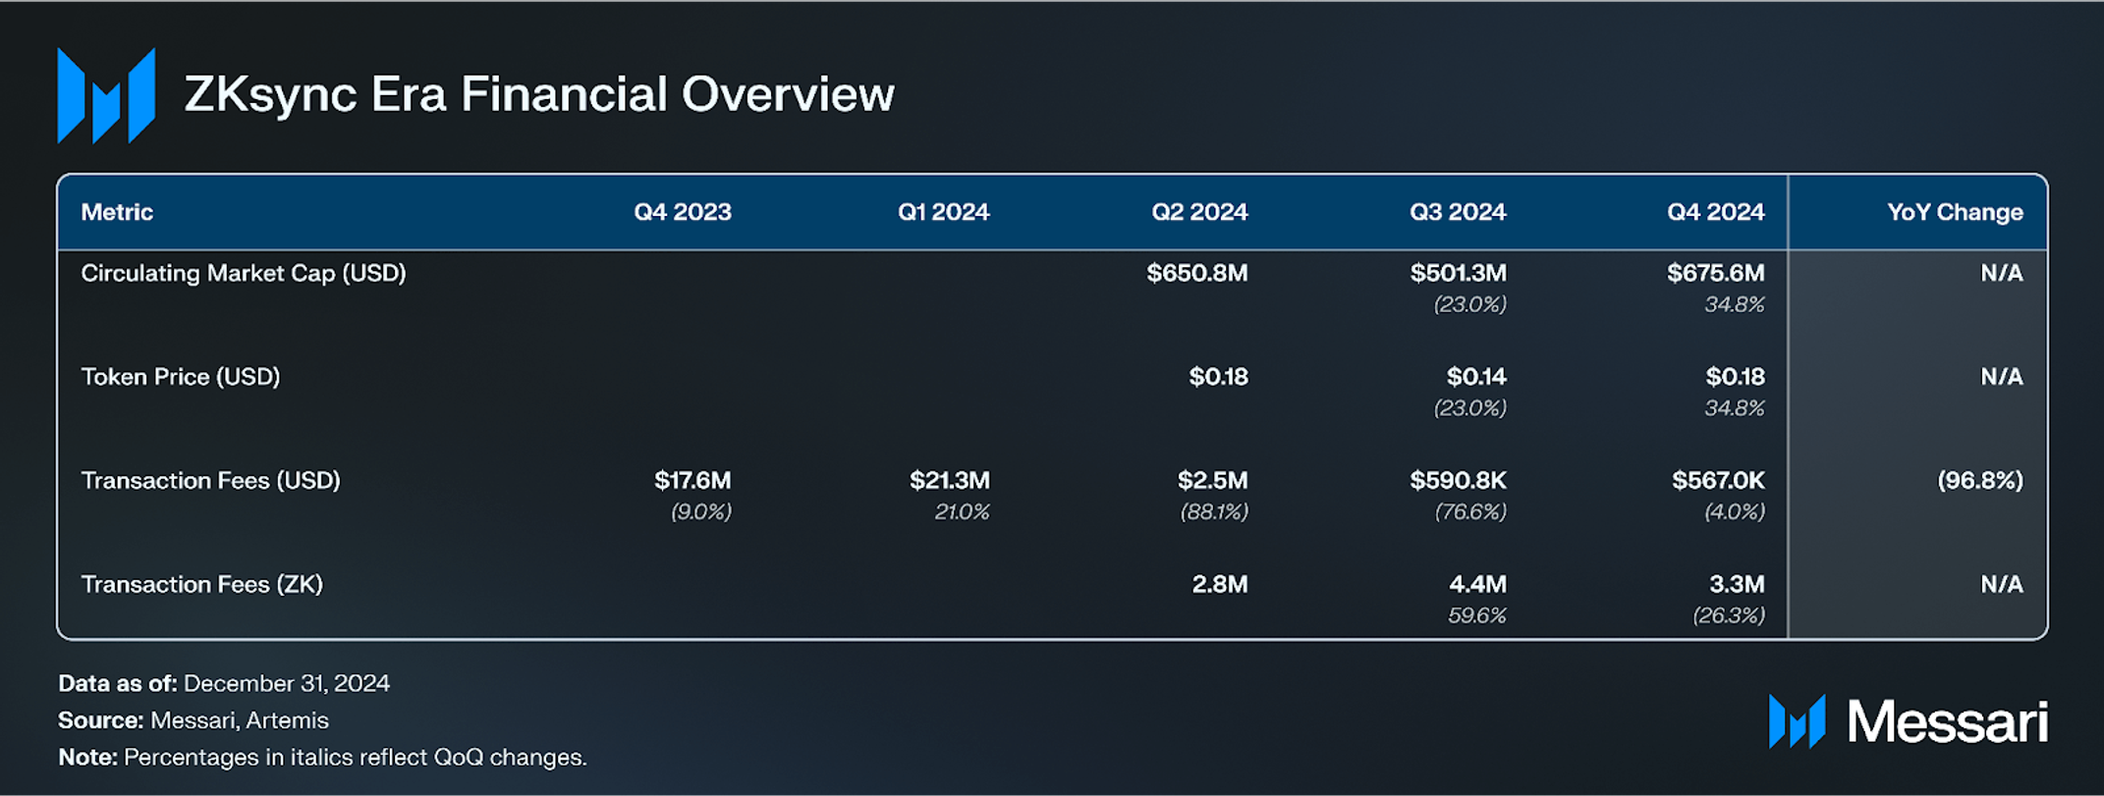Screen dimensions: 2104x796
Task: Click the '$17.6M' transaction fees value
Action: (x=692, y=481)
